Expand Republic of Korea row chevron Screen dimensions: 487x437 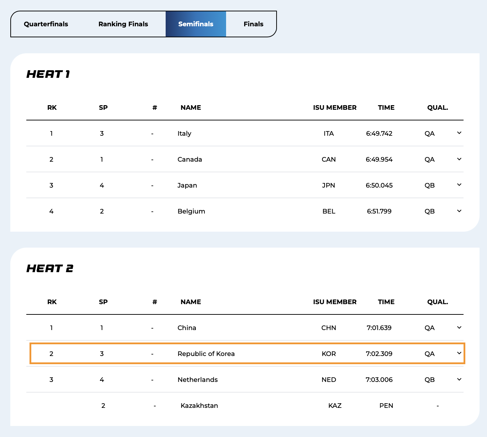pos(459,353)
